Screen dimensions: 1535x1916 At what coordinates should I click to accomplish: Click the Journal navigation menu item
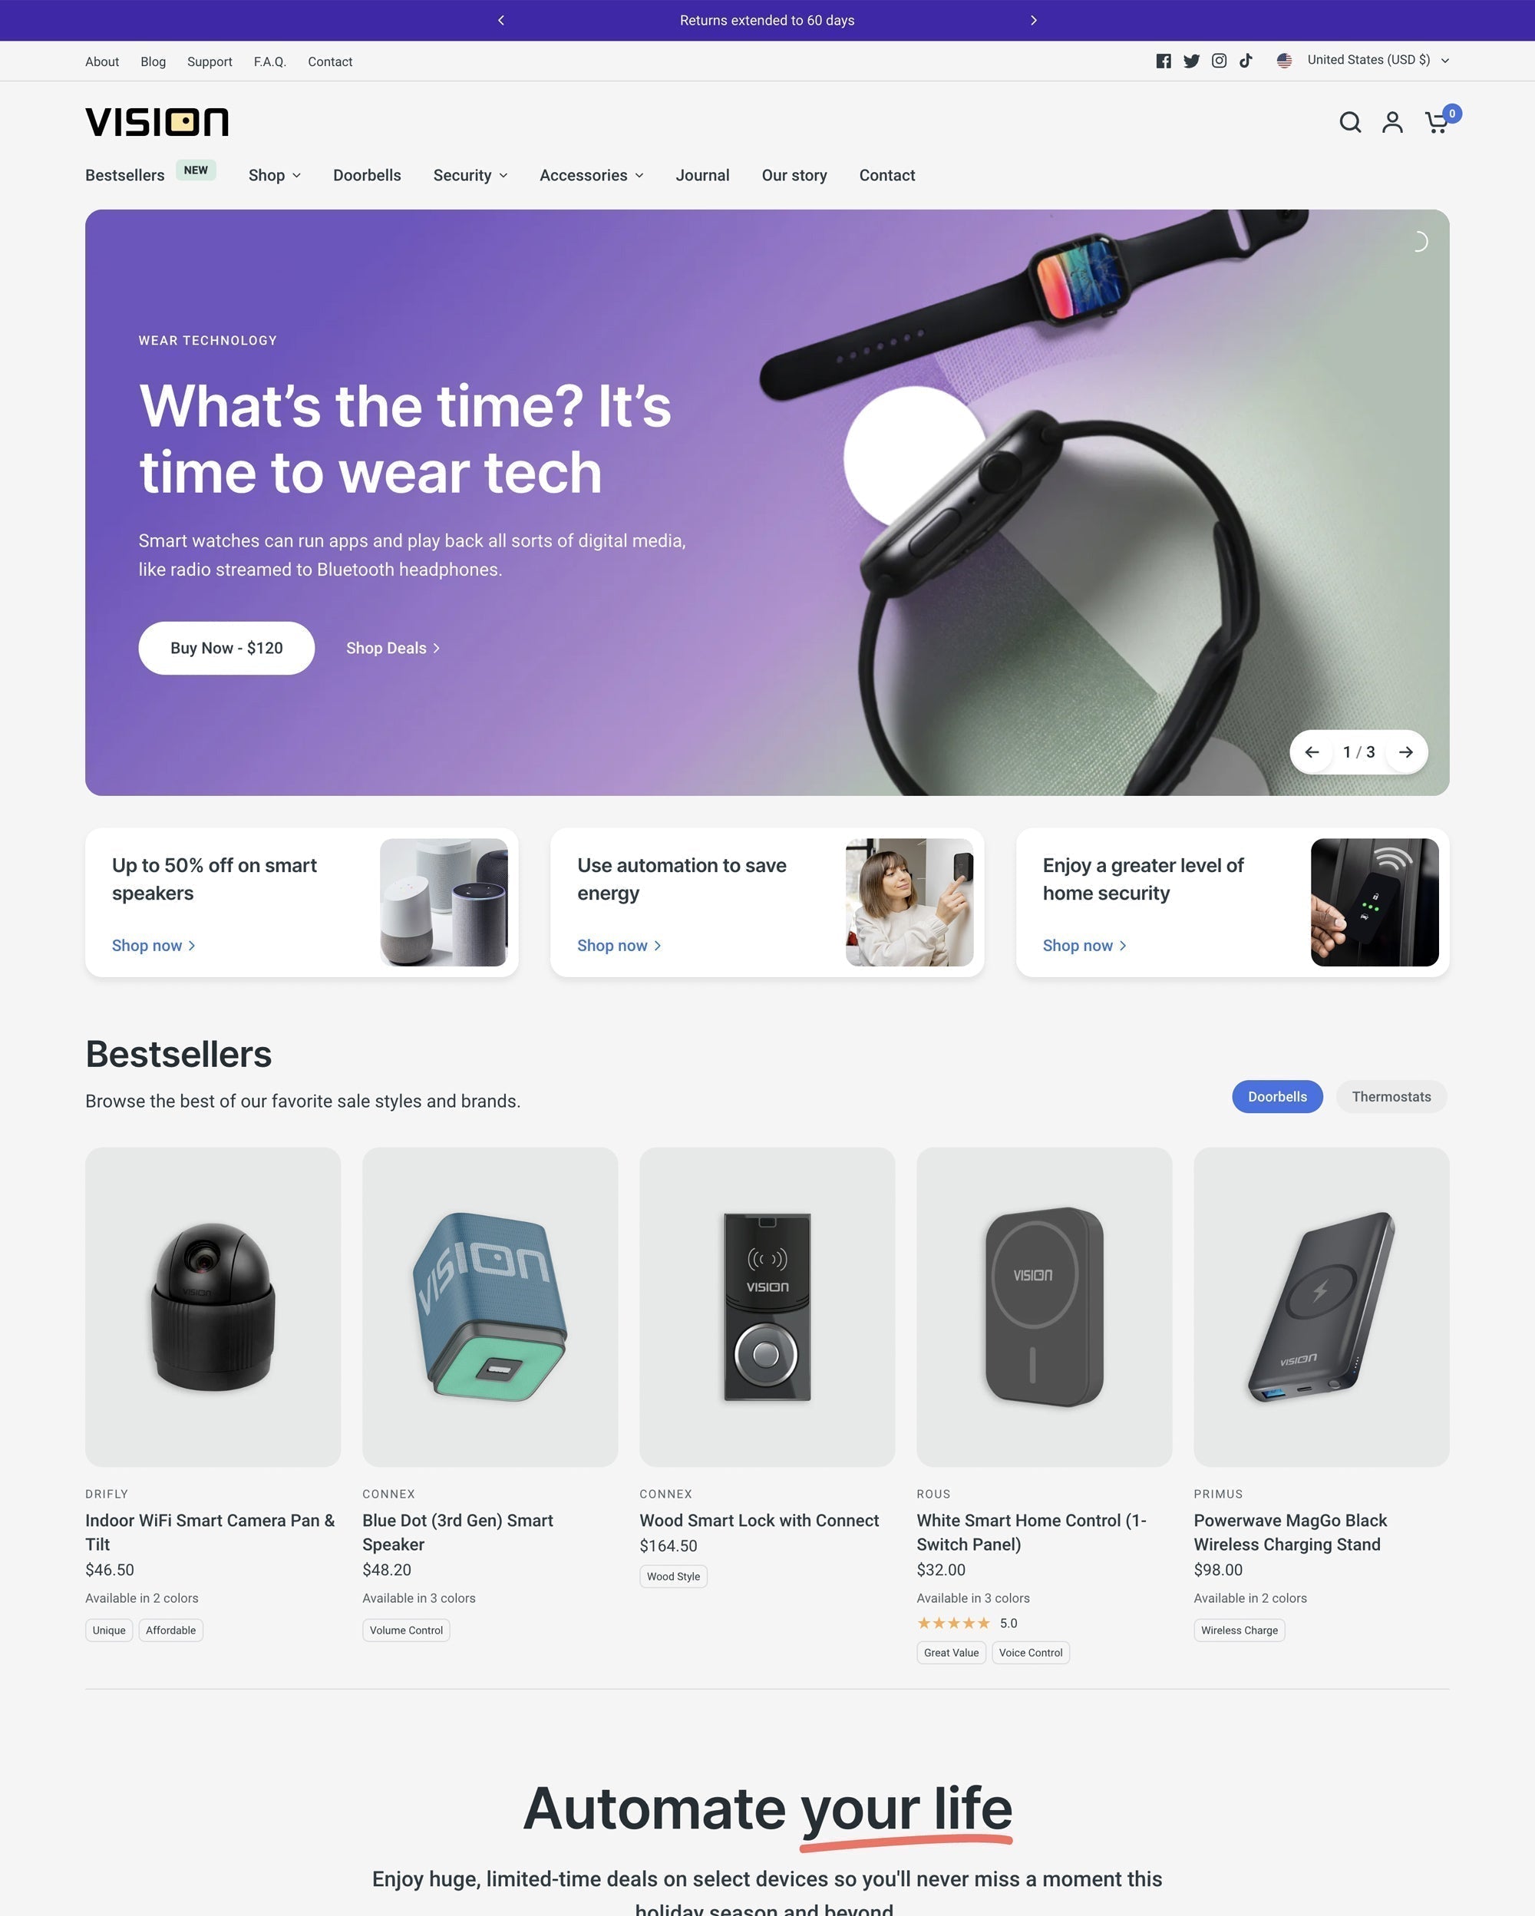701,176
